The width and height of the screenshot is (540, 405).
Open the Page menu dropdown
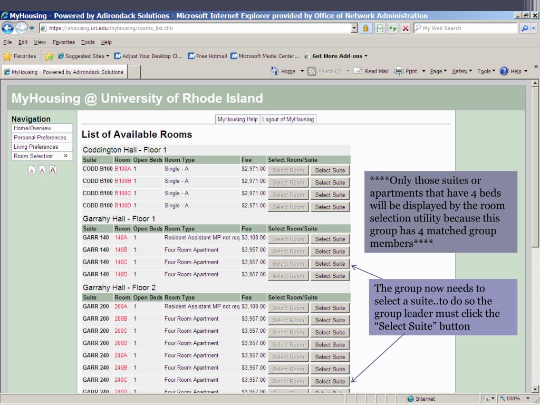[438, 71]
